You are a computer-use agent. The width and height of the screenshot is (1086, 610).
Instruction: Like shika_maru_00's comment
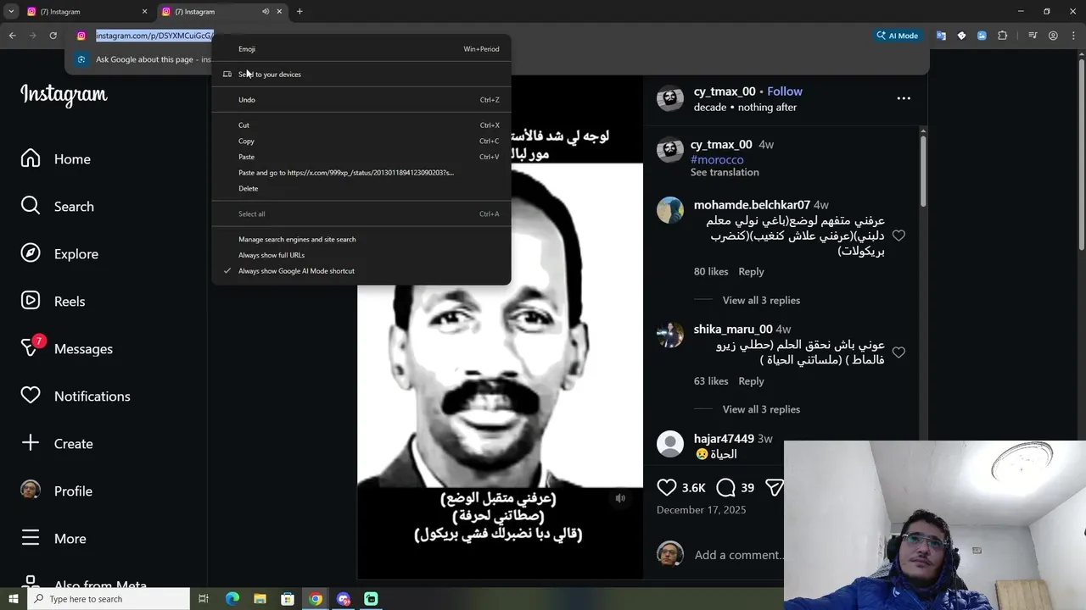898,352
